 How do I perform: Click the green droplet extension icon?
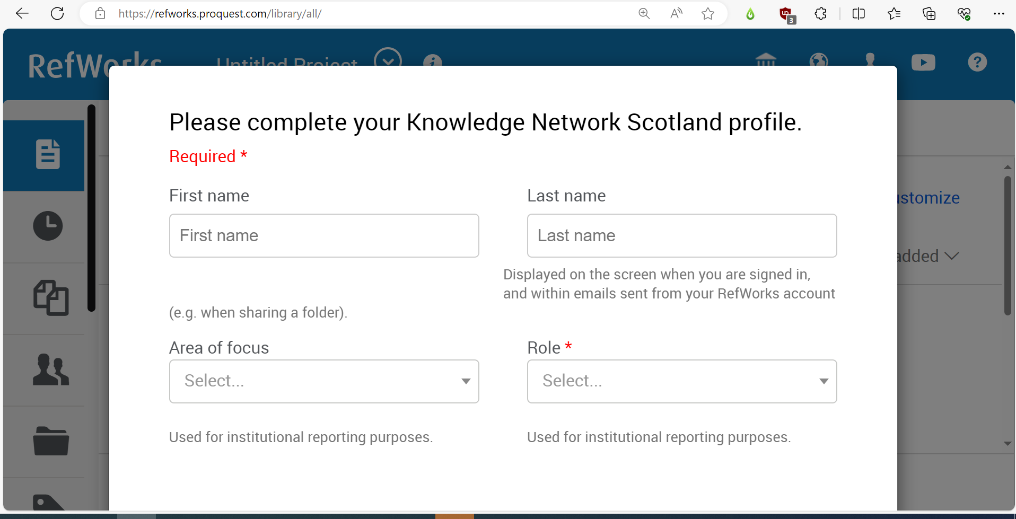(750, 14)
